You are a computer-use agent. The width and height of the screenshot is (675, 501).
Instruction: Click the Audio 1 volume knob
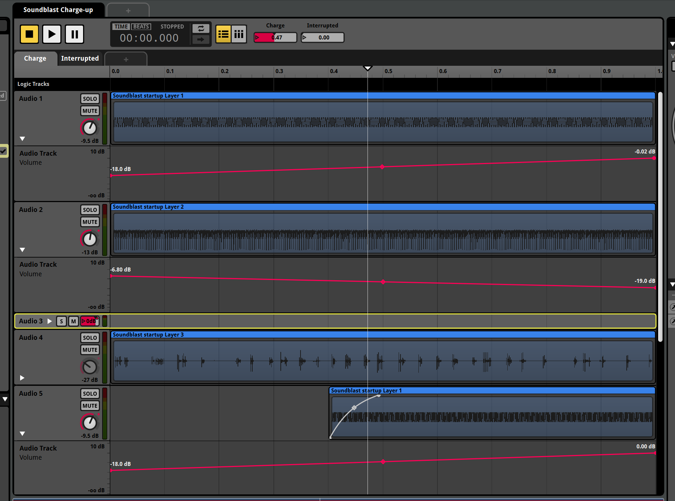point(90,128)
